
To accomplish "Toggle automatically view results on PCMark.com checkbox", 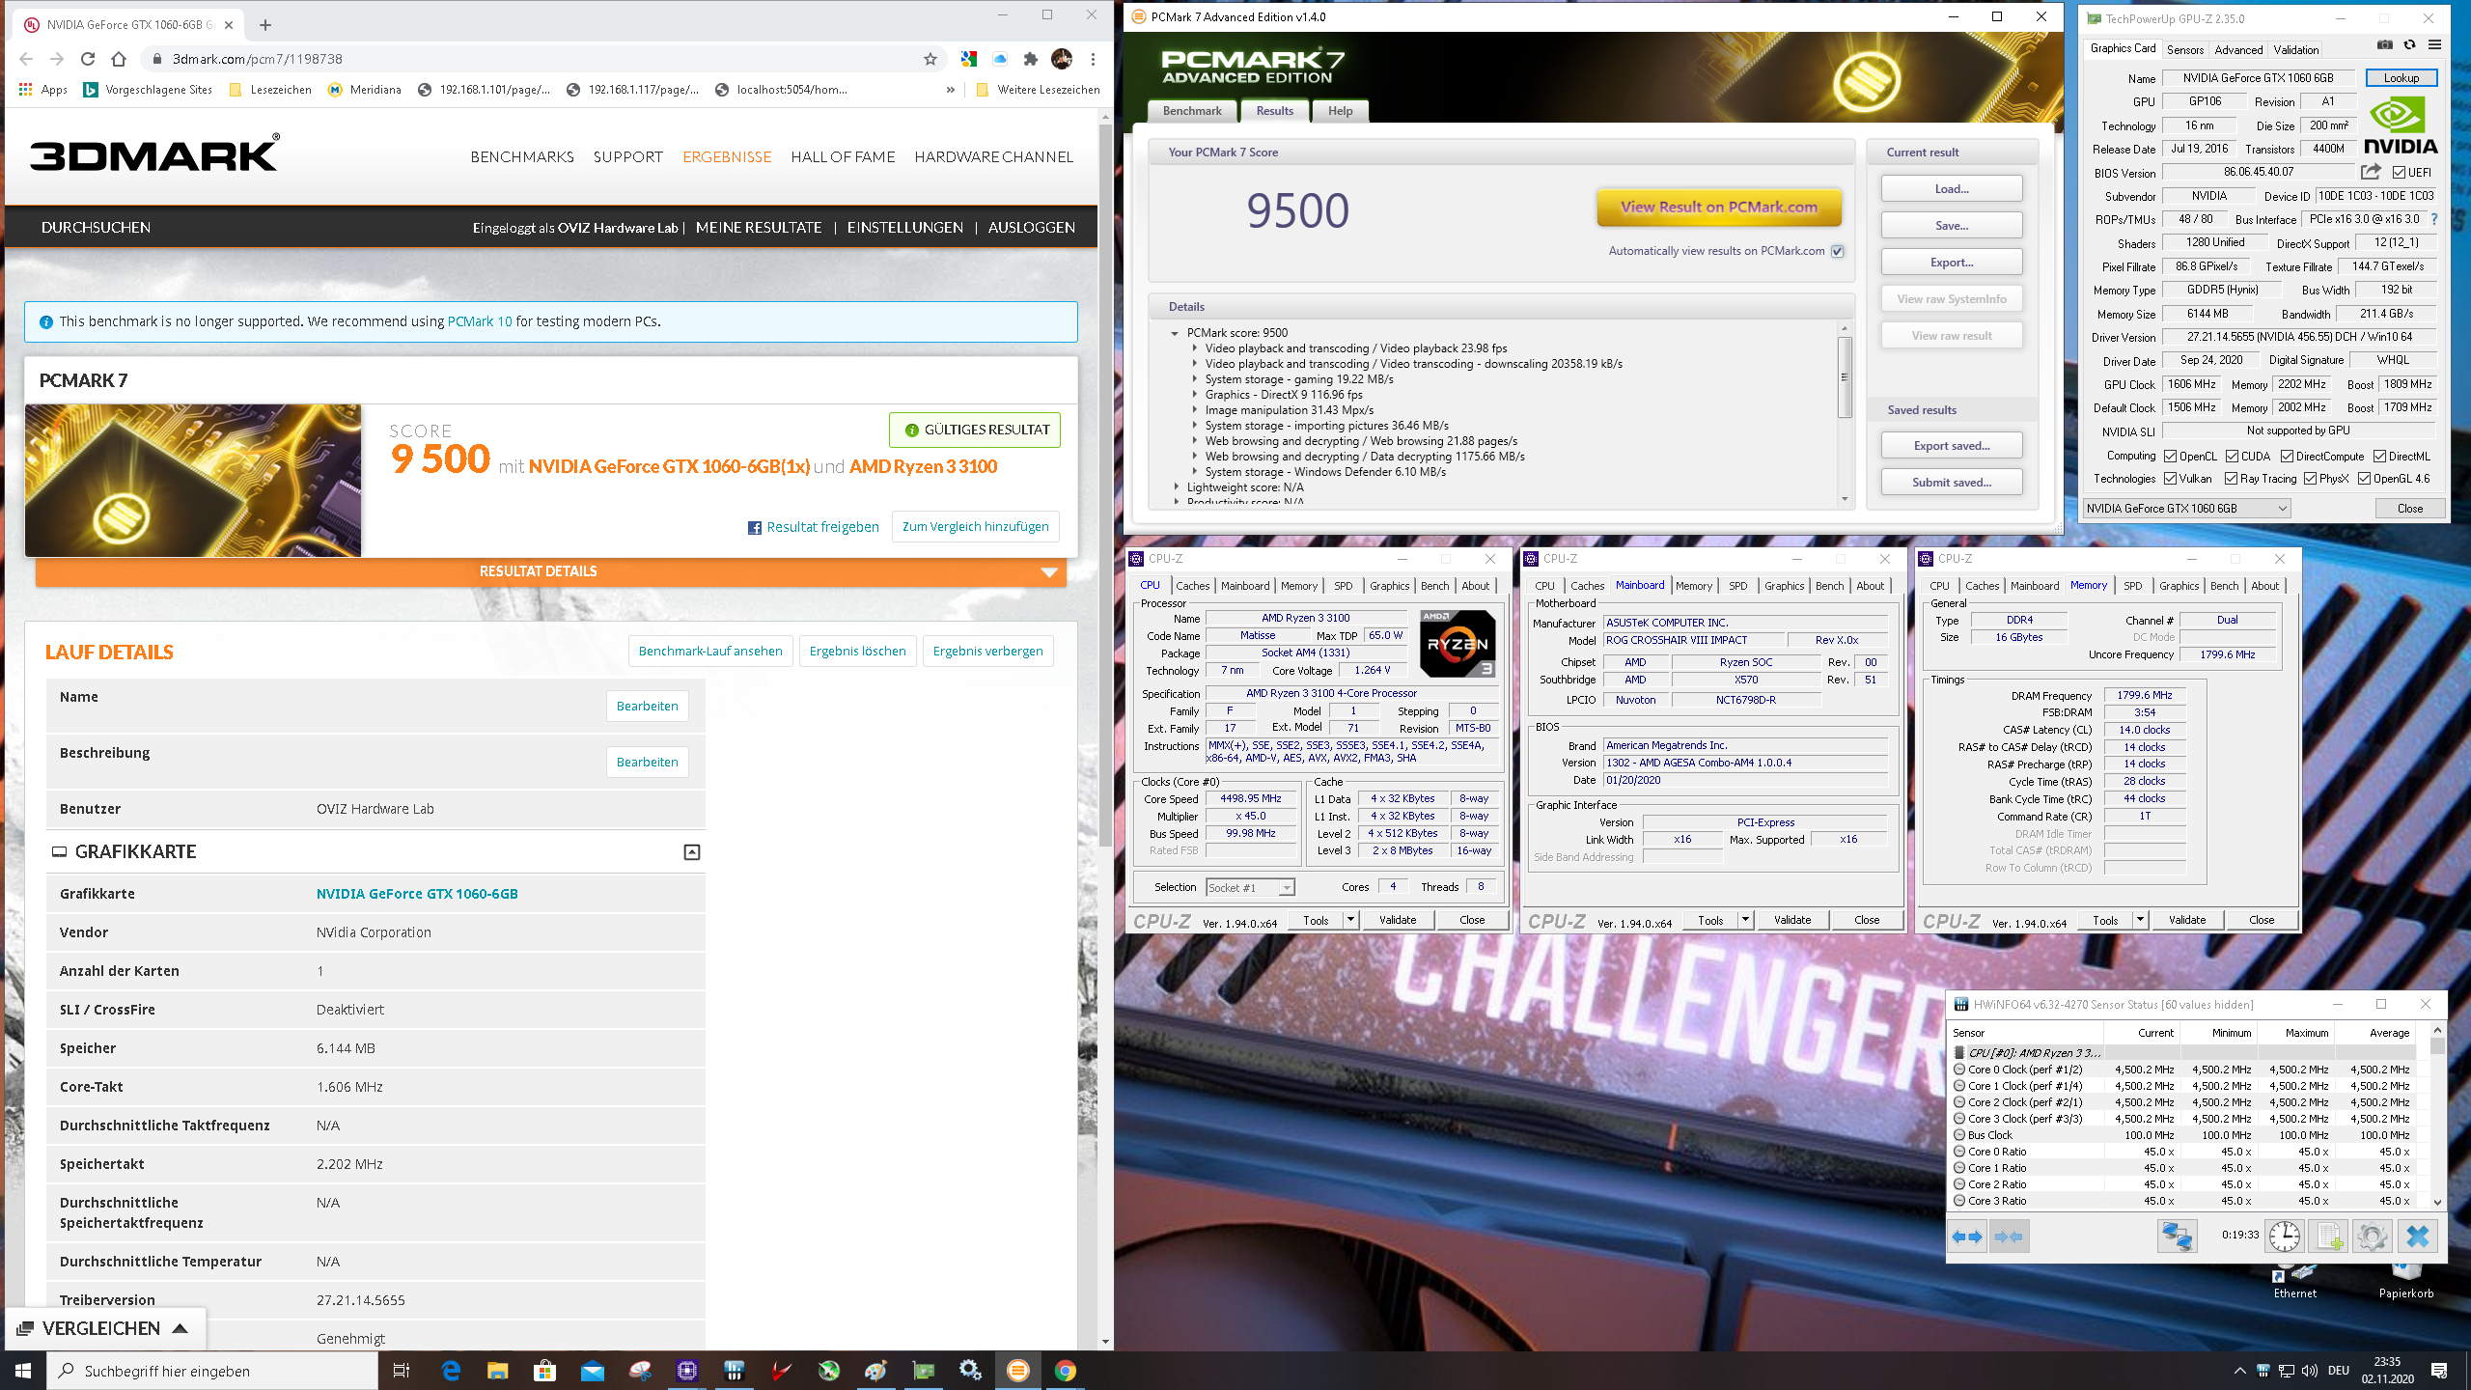I will point(1838,251).
